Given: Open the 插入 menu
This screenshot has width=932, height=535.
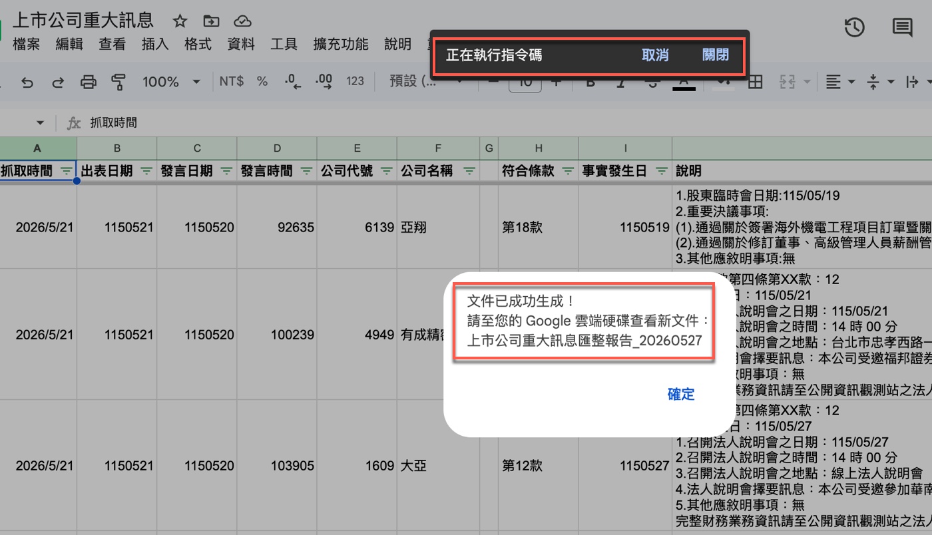Looking at the screenshot, I should tap(155, 45).
